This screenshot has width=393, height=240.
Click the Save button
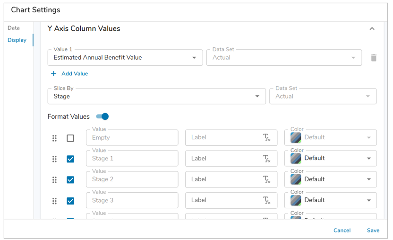point(373,231)
